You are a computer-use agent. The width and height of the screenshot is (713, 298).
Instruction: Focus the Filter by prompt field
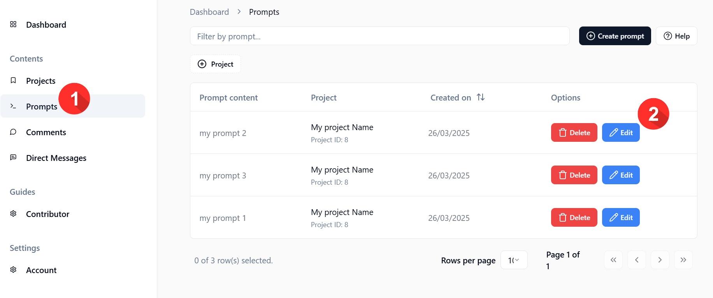(379, 36)
